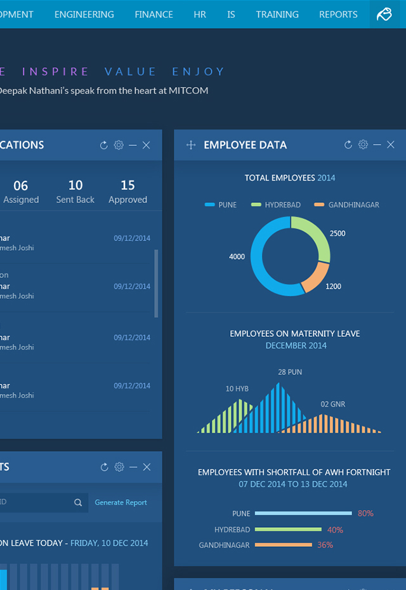Open settings gear in Applications panel
The image size is (406, 590).
point(119,145)
